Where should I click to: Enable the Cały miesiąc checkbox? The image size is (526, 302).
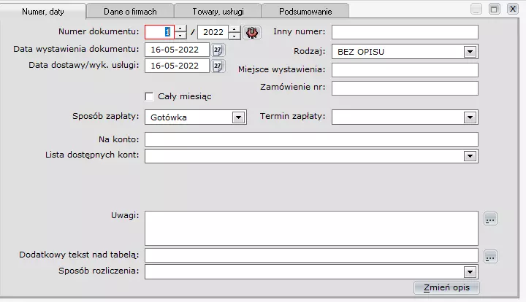pos(149,96)
